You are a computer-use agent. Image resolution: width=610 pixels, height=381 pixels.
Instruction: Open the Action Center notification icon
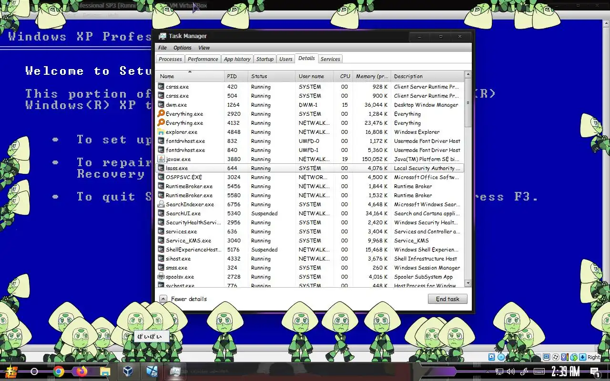click(x=595, y=372)
